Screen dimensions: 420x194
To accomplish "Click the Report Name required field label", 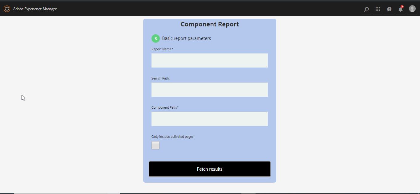I will coord(162,49).
